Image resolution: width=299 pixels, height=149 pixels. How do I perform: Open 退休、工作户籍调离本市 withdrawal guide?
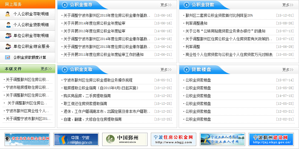tap(107, 111)
